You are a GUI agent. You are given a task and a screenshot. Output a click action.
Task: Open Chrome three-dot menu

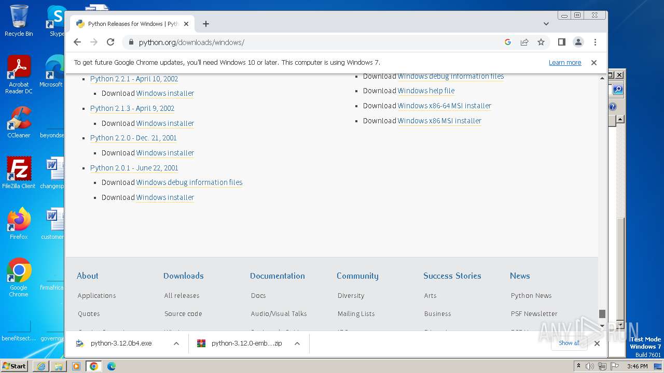point(595,42)
